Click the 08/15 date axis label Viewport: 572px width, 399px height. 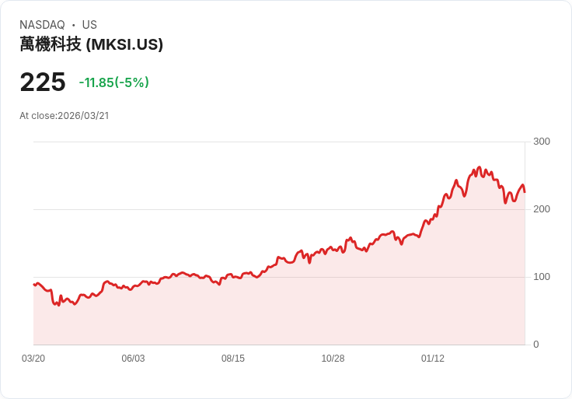pos(233,359)
